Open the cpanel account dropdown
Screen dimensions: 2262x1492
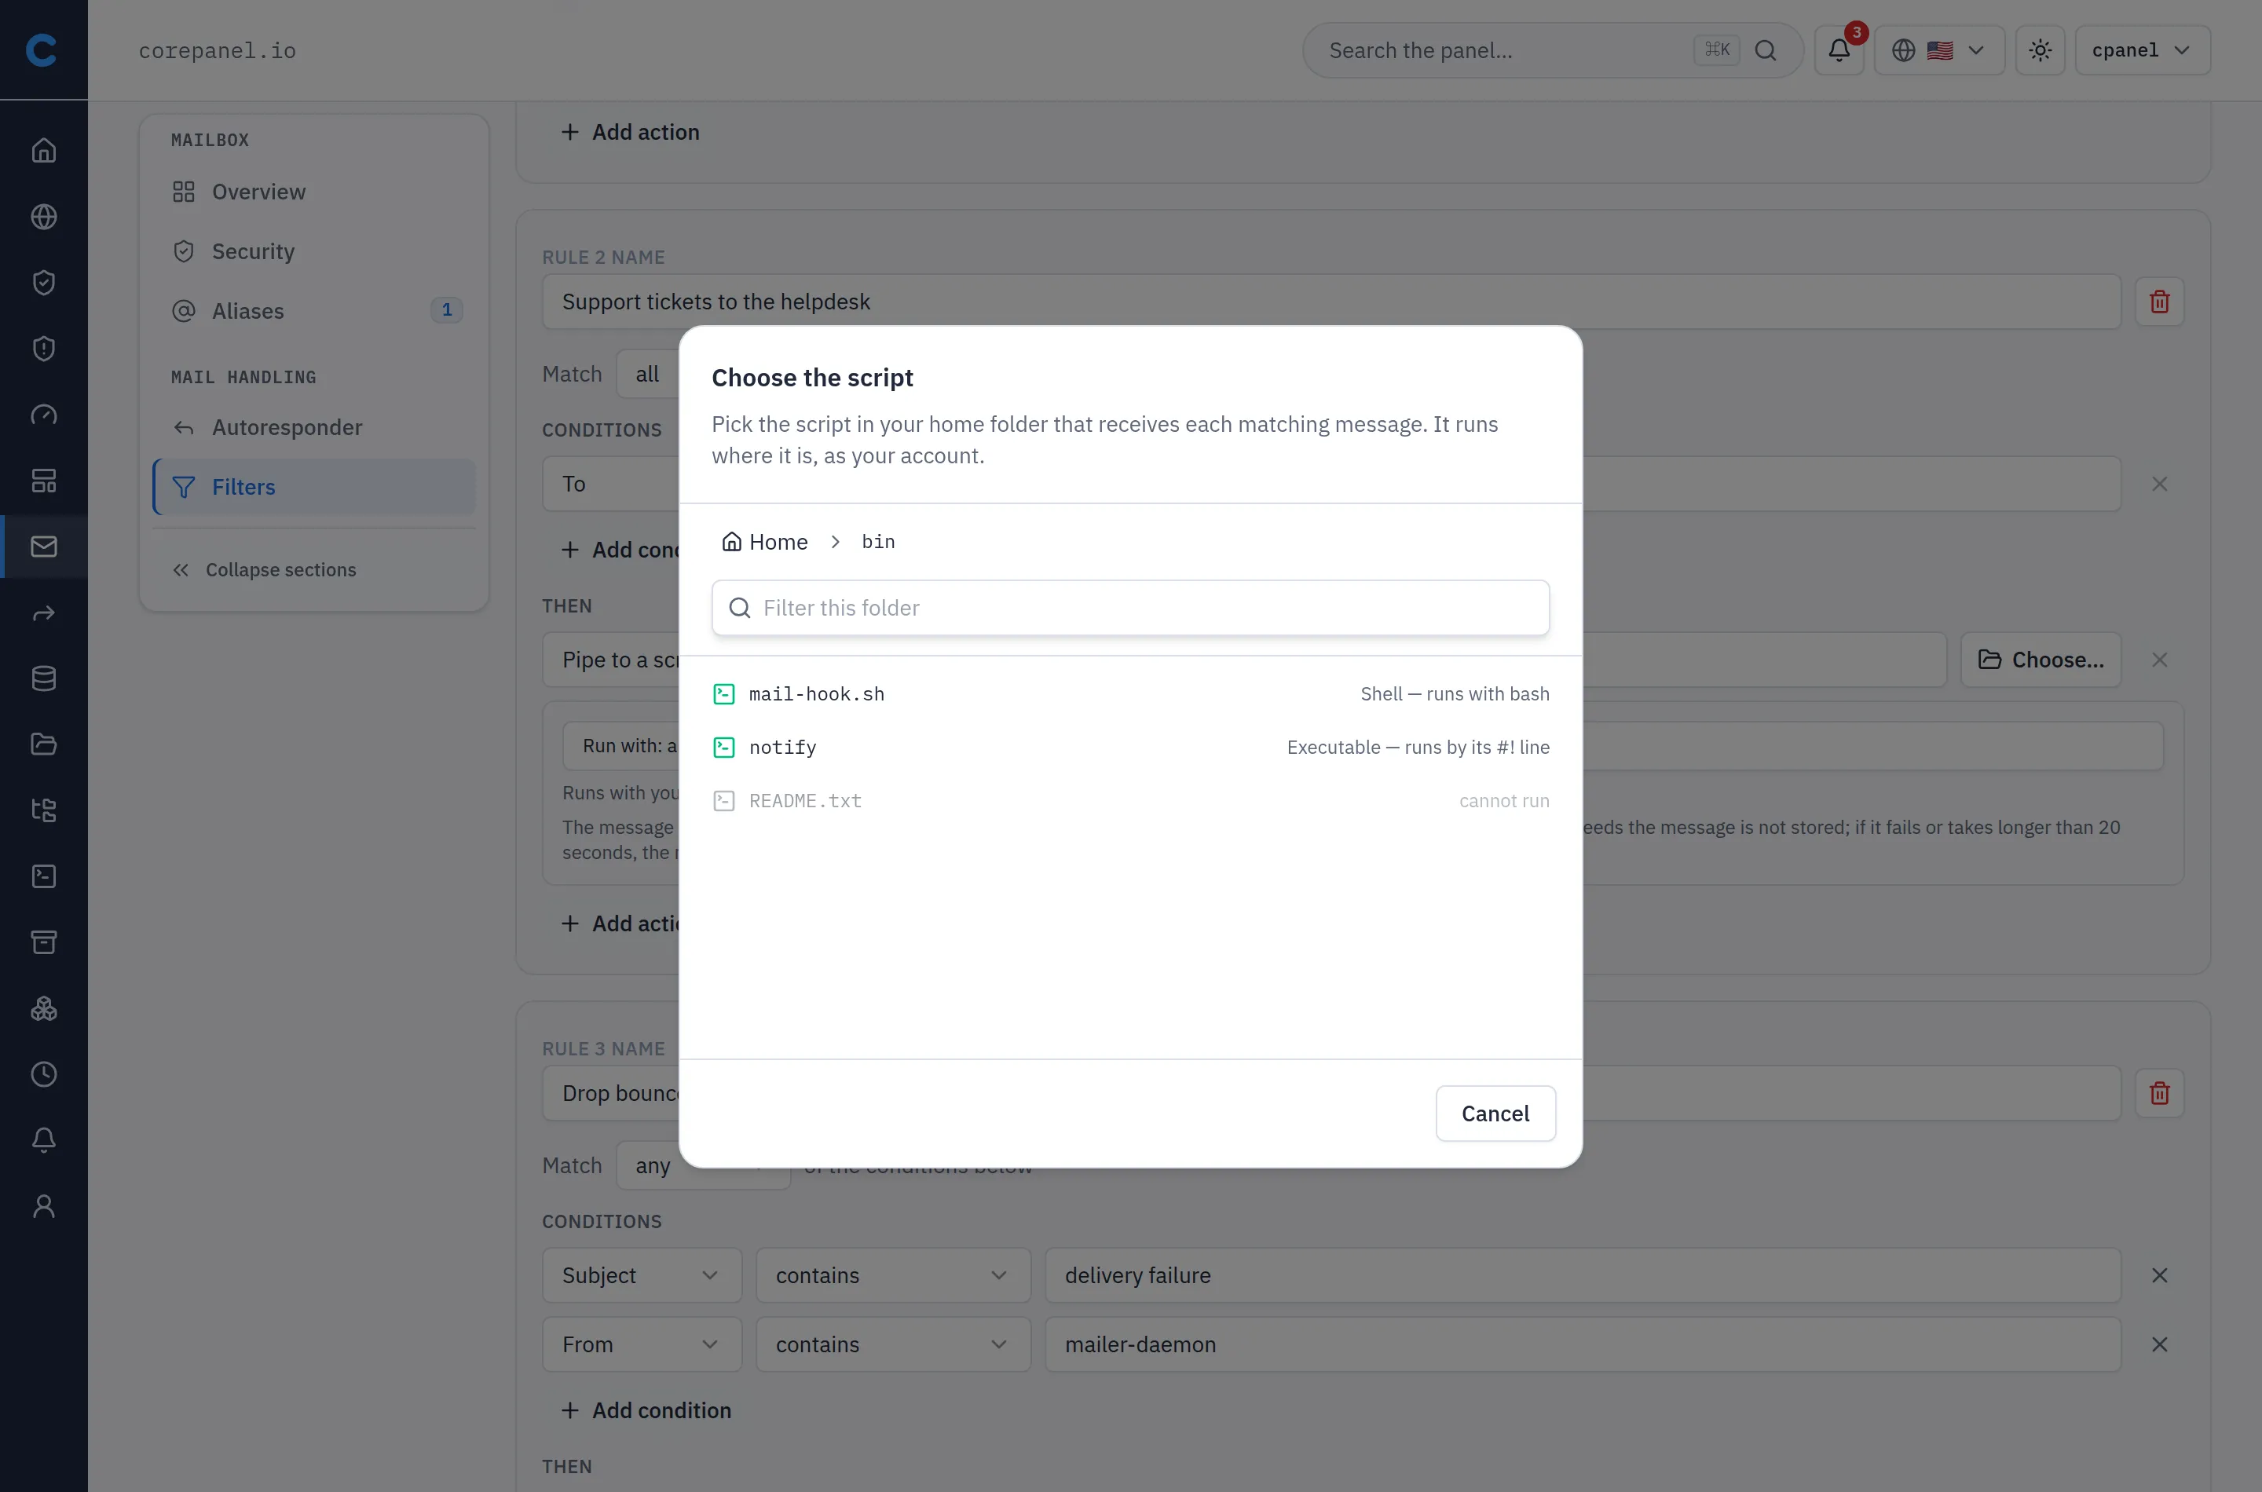coord(2142,50)
